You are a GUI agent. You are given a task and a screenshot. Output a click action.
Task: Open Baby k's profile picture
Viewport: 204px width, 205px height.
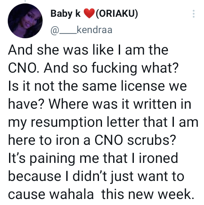[25, 21]
